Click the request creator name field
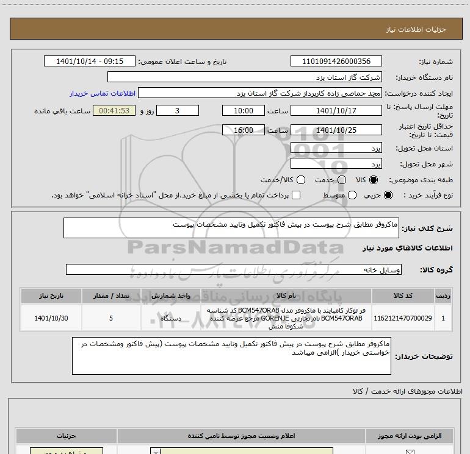This screenshot has width=470, height=454. (260, 93)
